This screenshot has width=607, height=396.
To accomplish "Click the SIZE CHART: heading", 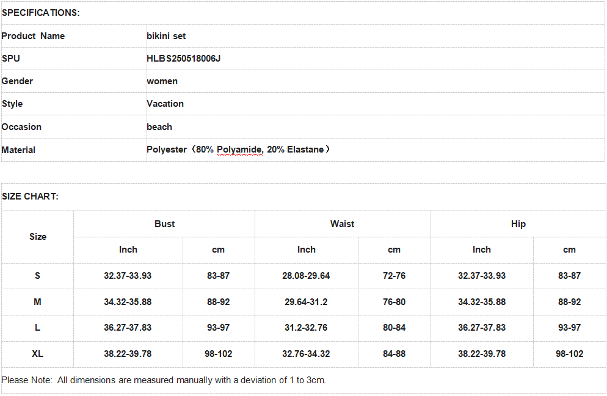I will 30,196.
